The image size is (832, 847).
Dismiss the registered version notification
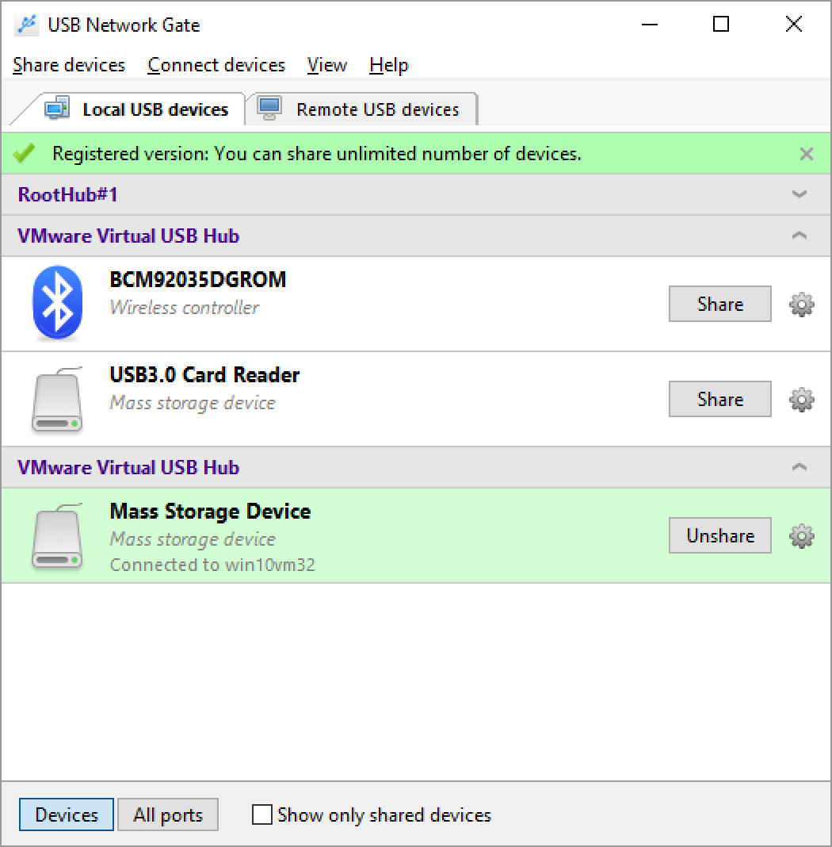(806, 153)
